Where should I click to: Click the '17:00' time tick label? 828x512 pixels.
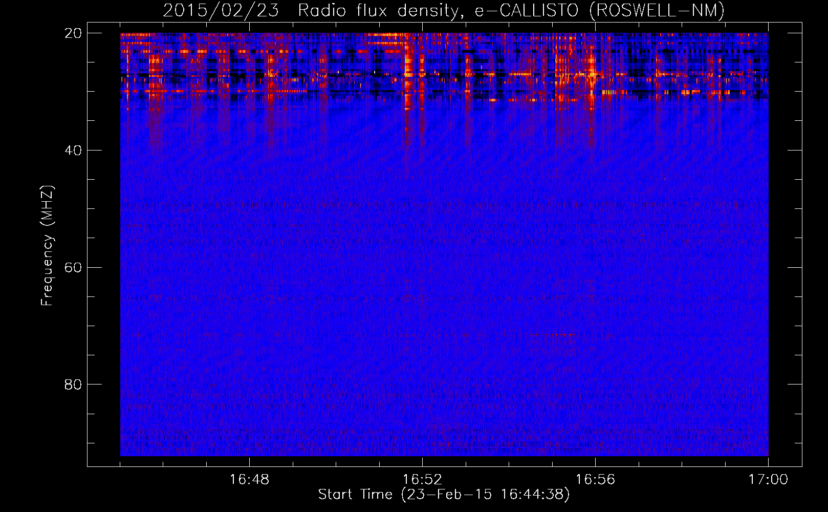(768, 480)
